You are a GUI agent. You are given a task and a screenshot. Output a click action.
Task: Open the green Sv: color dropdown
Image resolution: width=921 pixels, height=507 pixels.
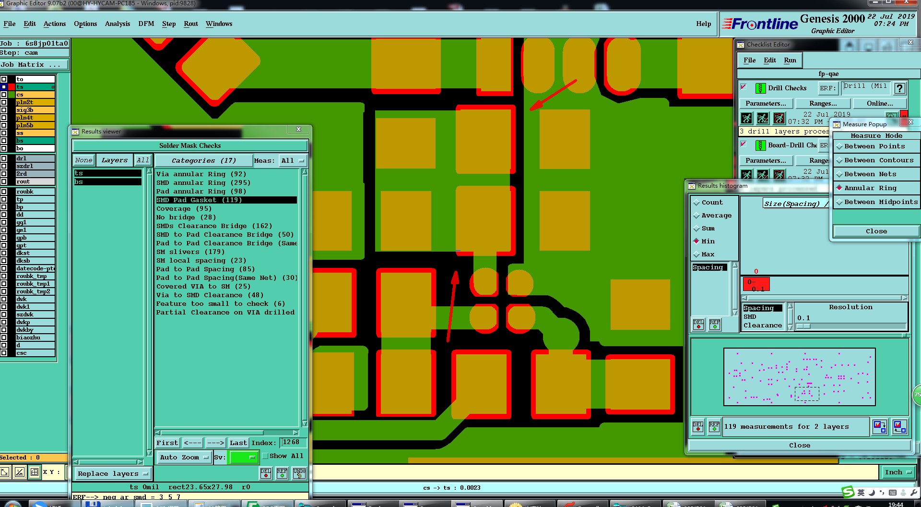tap(244, 458)
